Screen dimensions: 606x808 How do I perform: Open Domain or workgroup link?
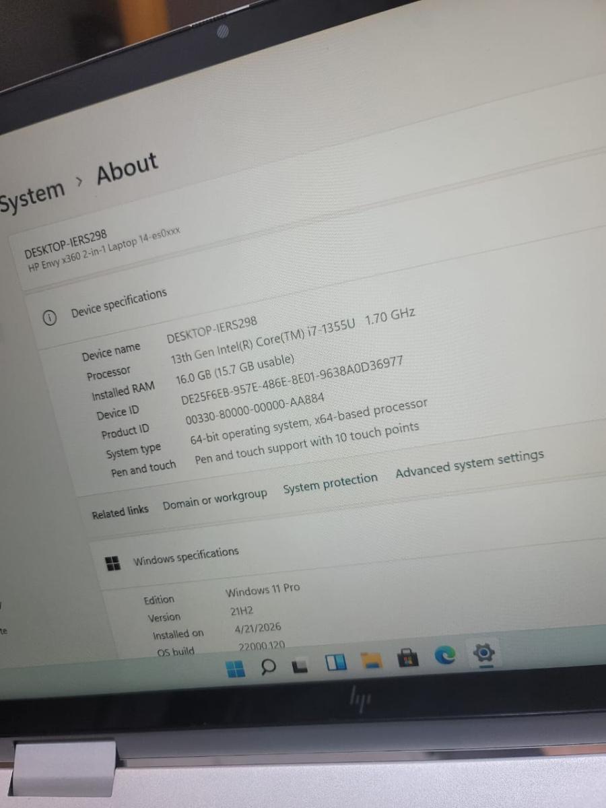pos(215,498)
